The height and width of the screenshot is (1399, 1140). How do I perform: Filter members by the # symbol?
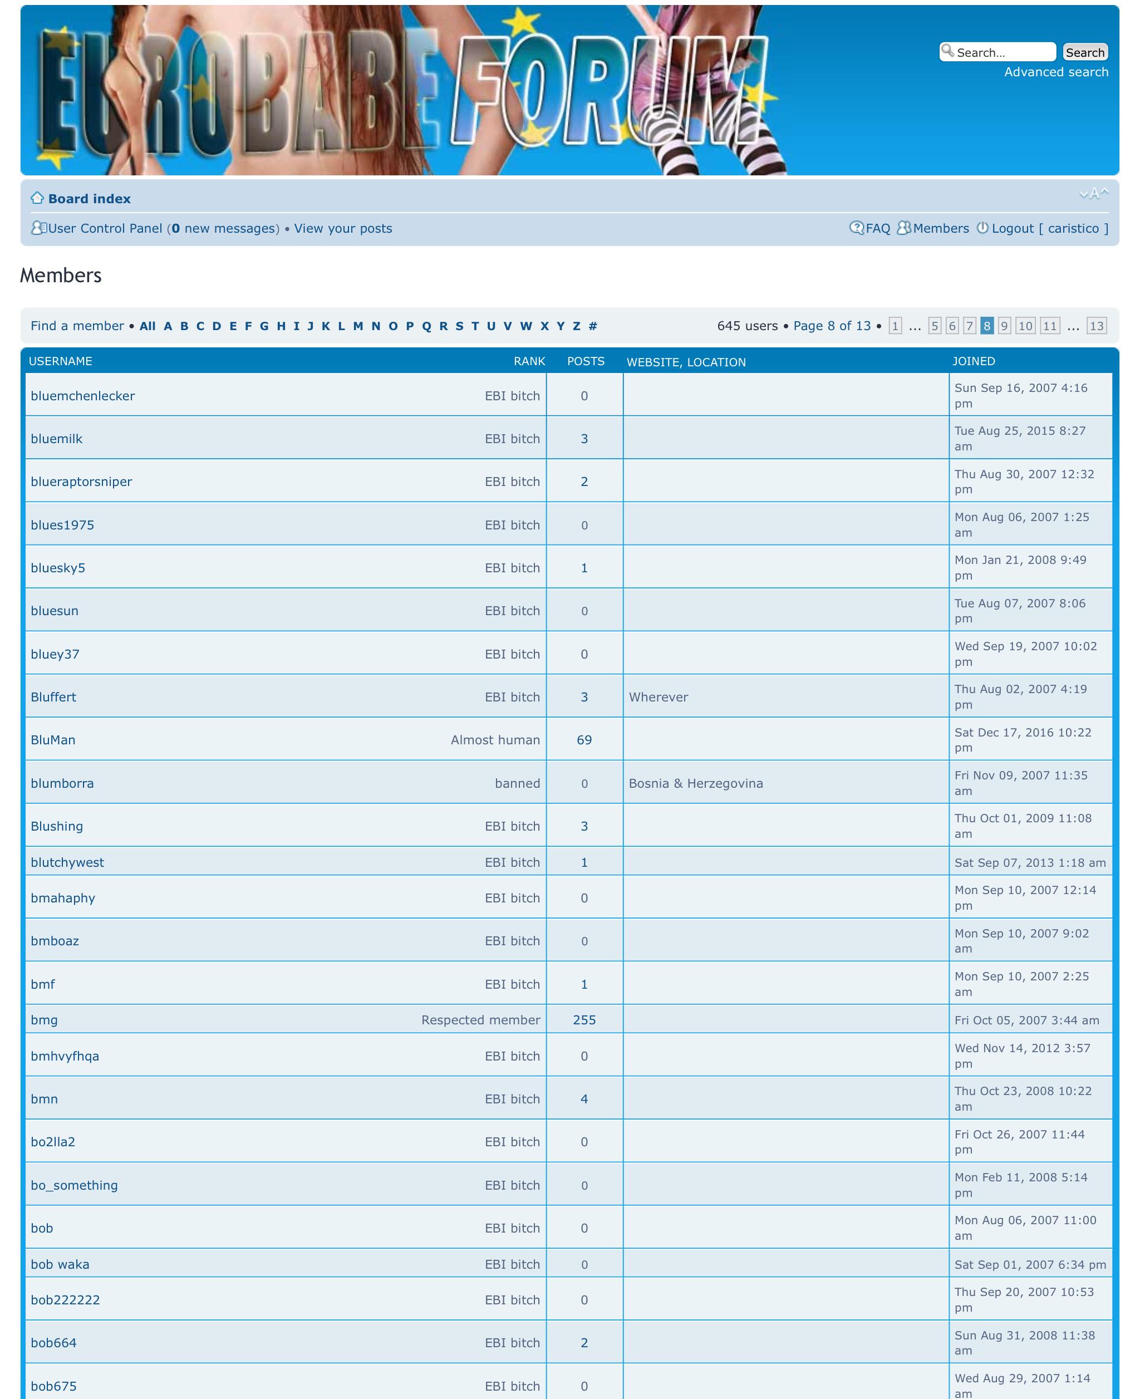coord(592,326)
